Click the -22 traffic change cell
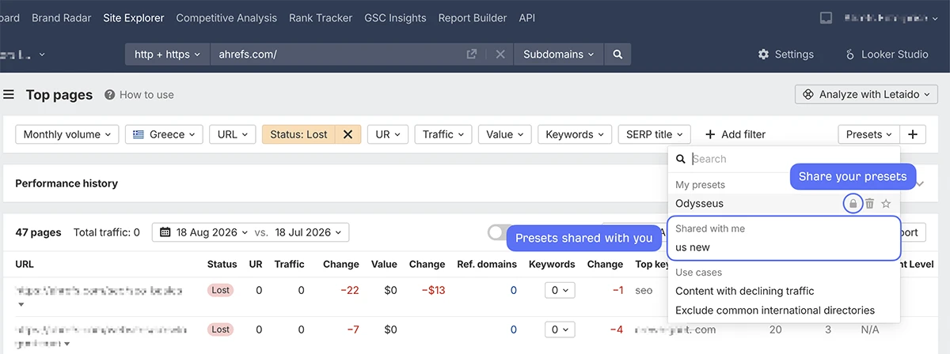This screenshot has height=354, width=950. pos(350,290)
